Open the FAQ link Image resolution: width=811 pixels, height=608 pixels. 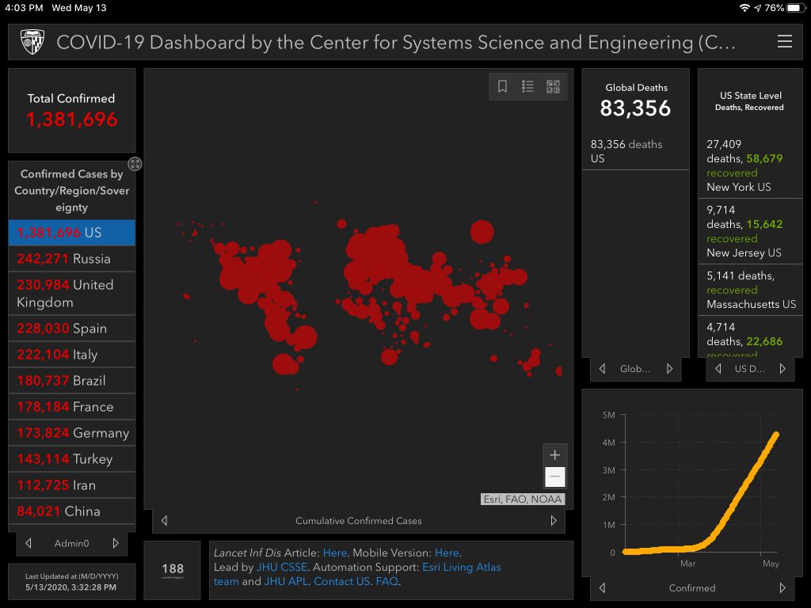point(387,581)
